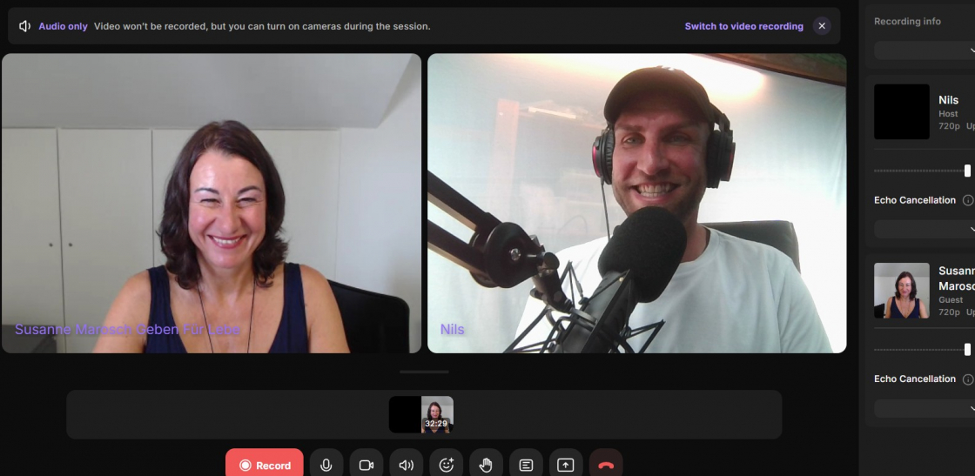Show info for Nils's Echo Cancellation

967,200
